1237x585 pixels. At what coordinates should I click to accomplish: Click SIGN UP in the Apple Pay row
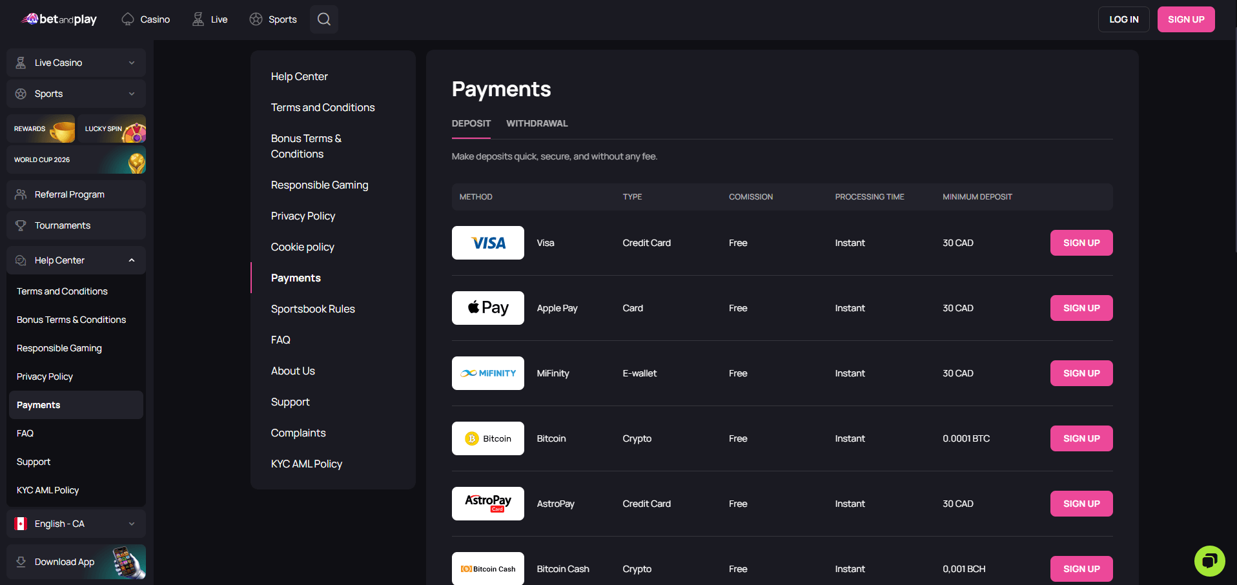(1081, 308)
